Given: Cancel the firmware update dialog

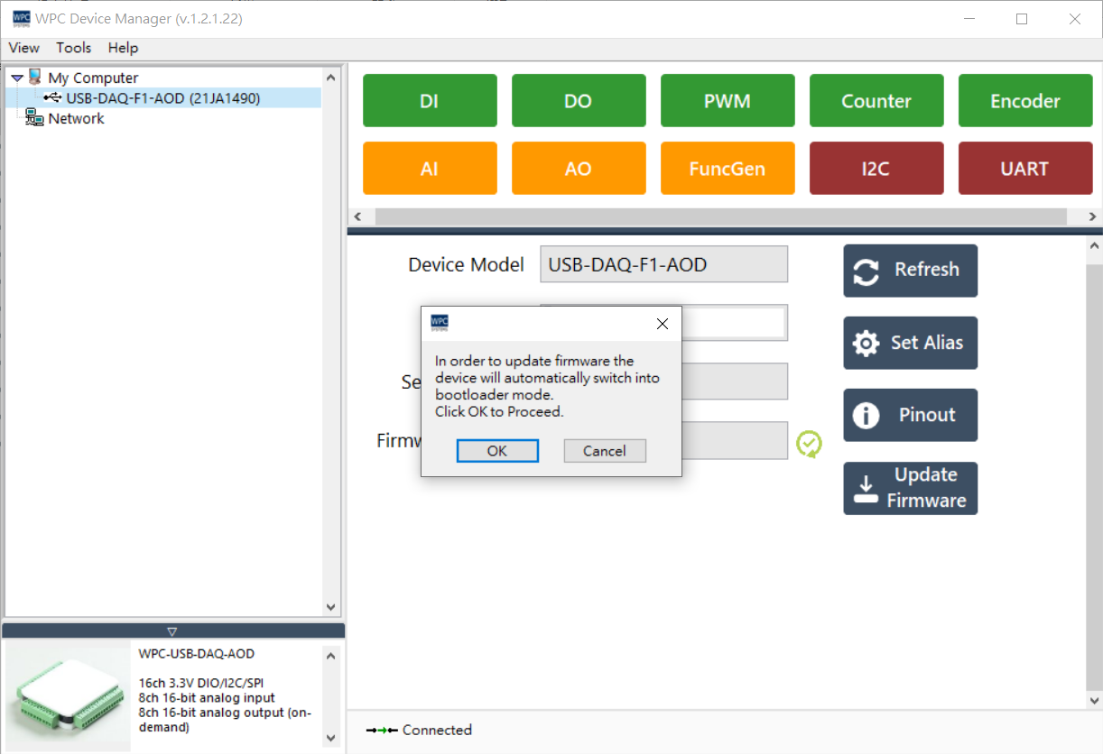Looking at the screenshot, I should (605, 450).
